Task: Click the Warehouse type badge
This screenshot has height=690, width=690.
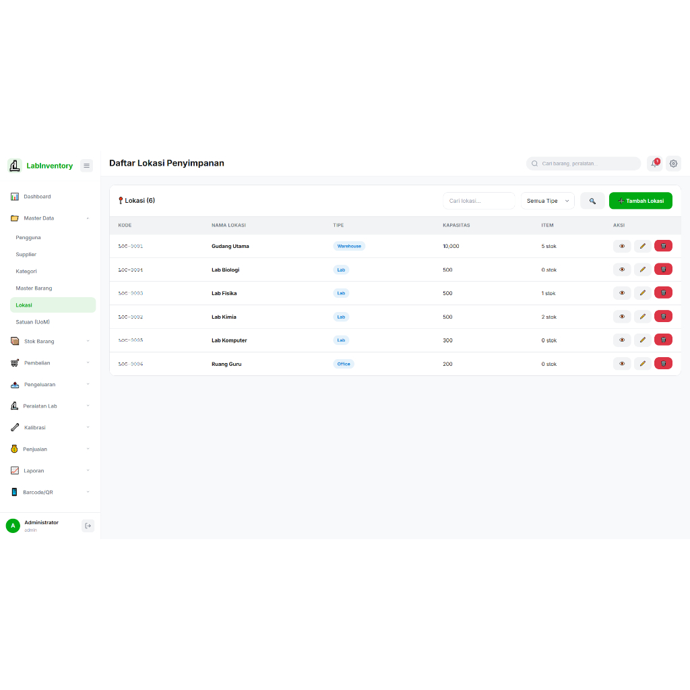Action: coord(349,247)
